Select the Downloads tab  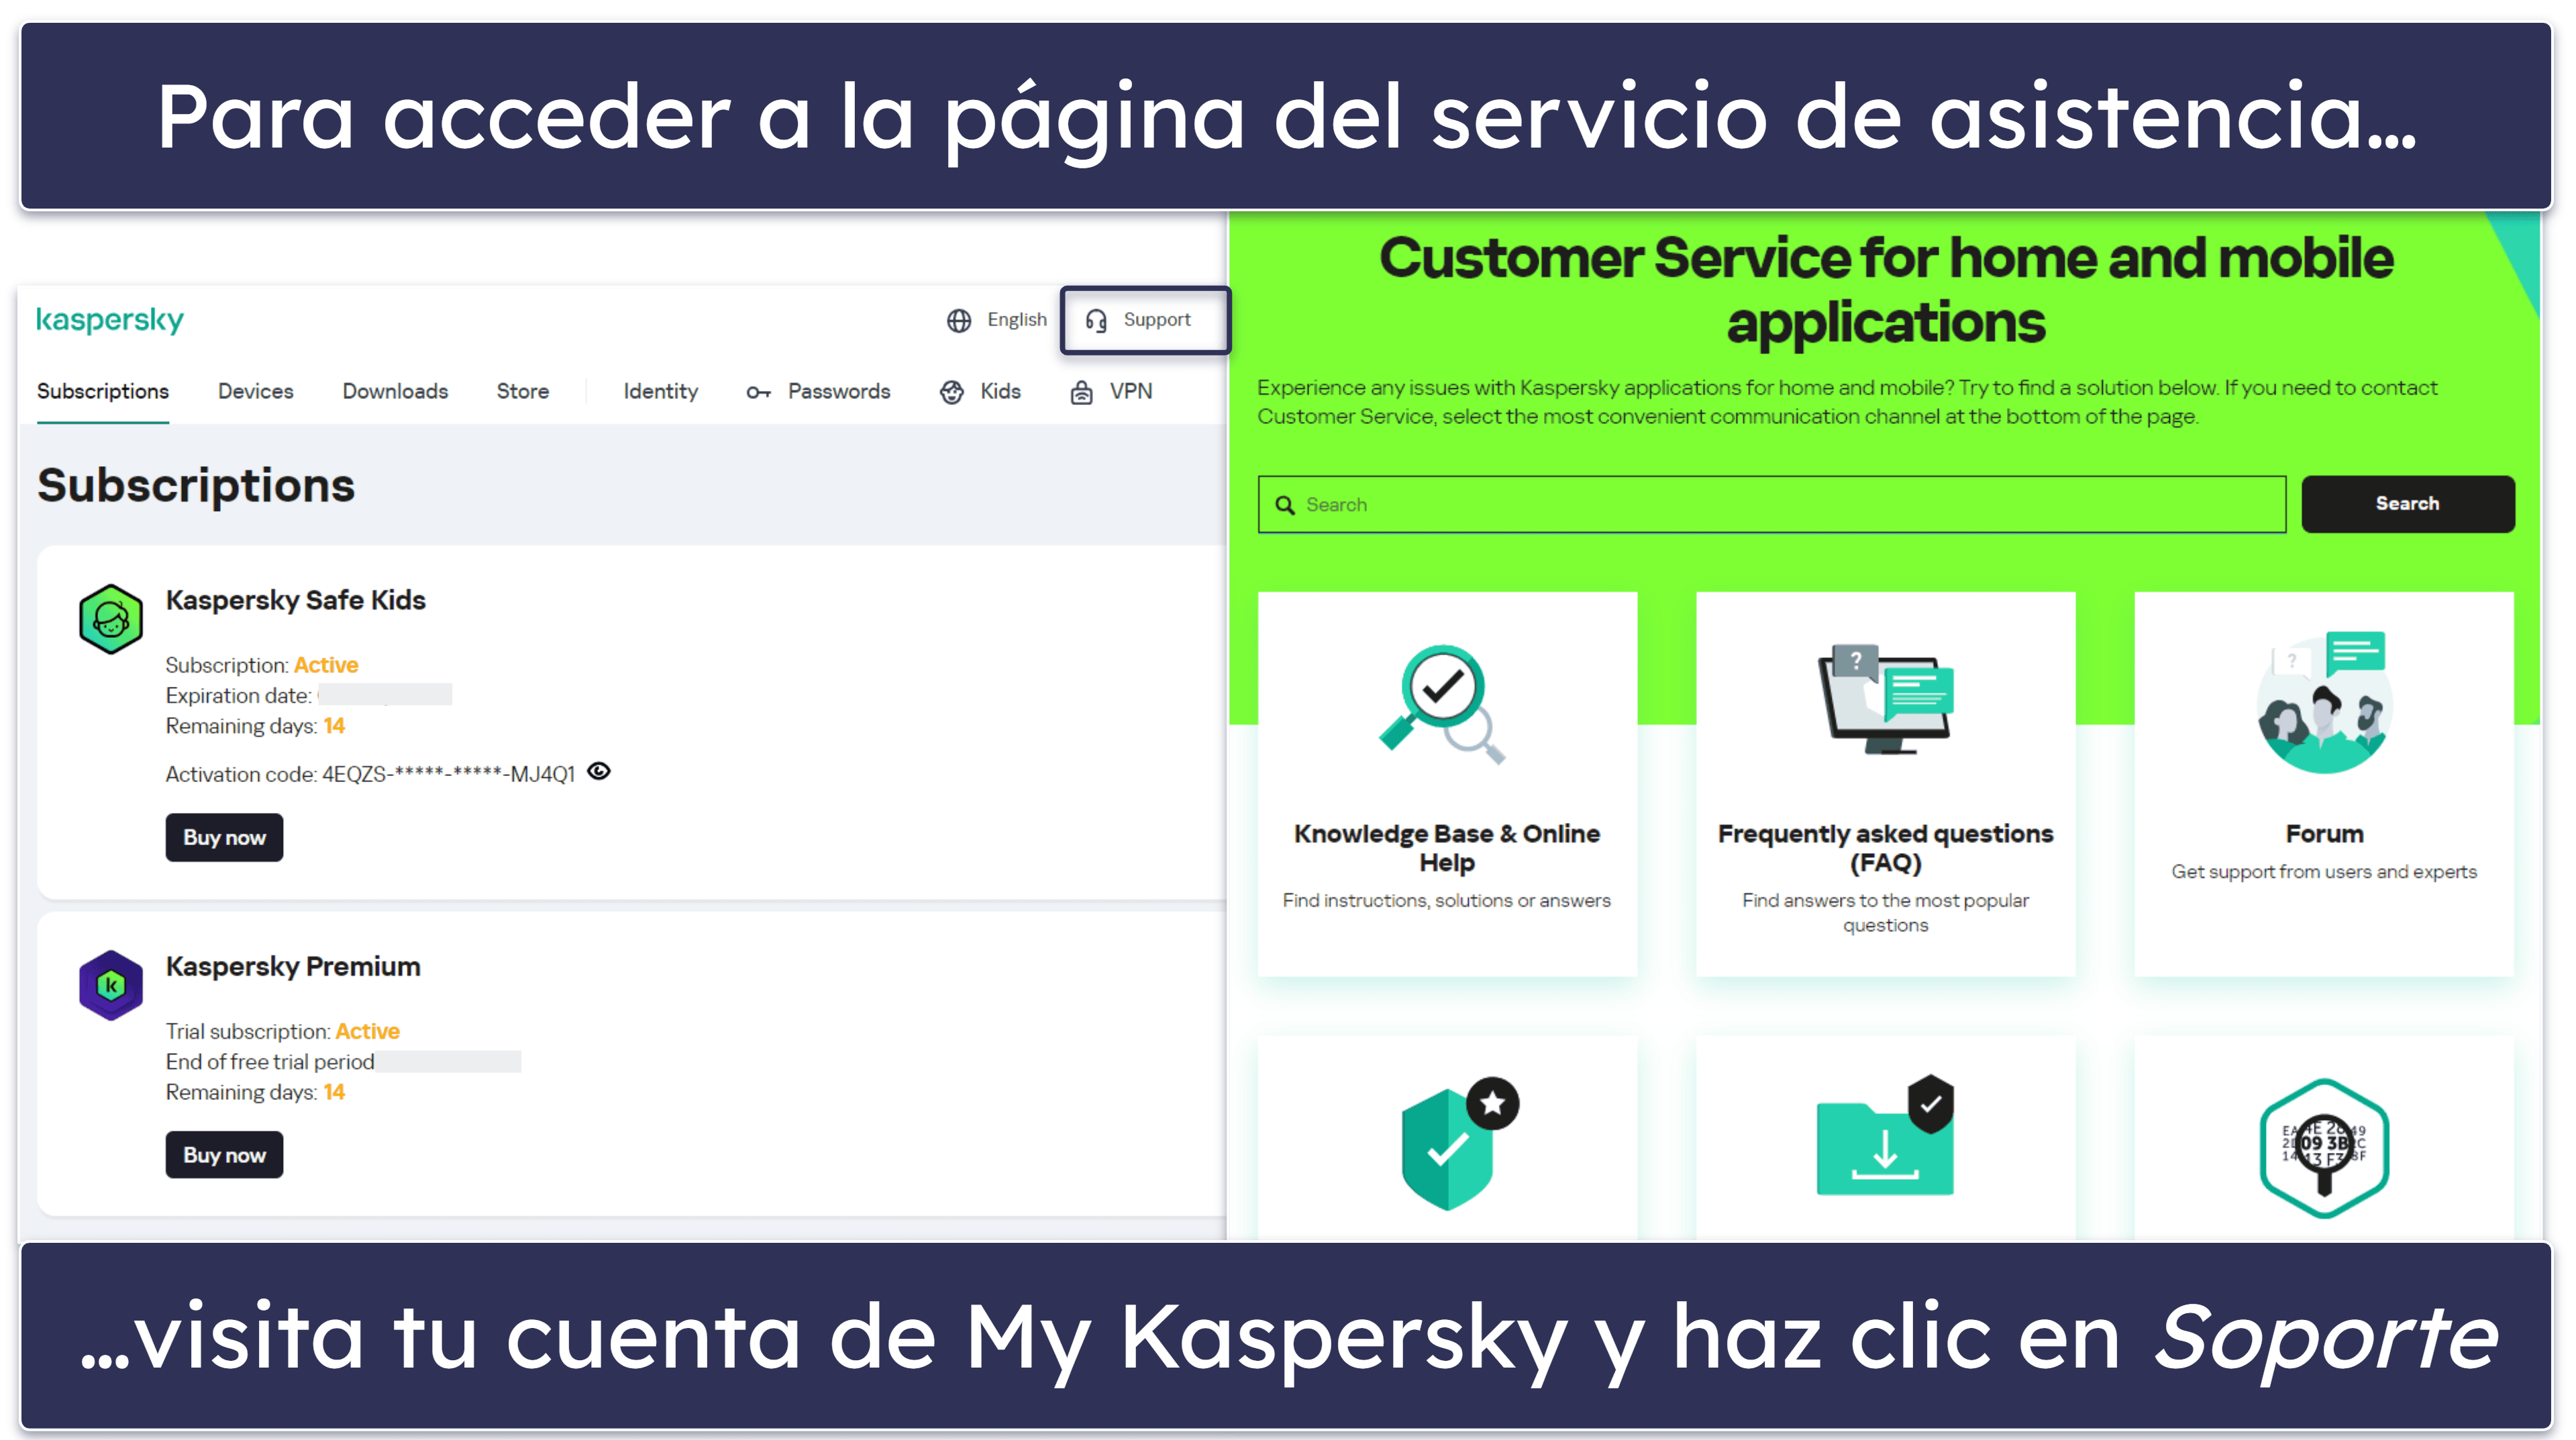point(391,391)
